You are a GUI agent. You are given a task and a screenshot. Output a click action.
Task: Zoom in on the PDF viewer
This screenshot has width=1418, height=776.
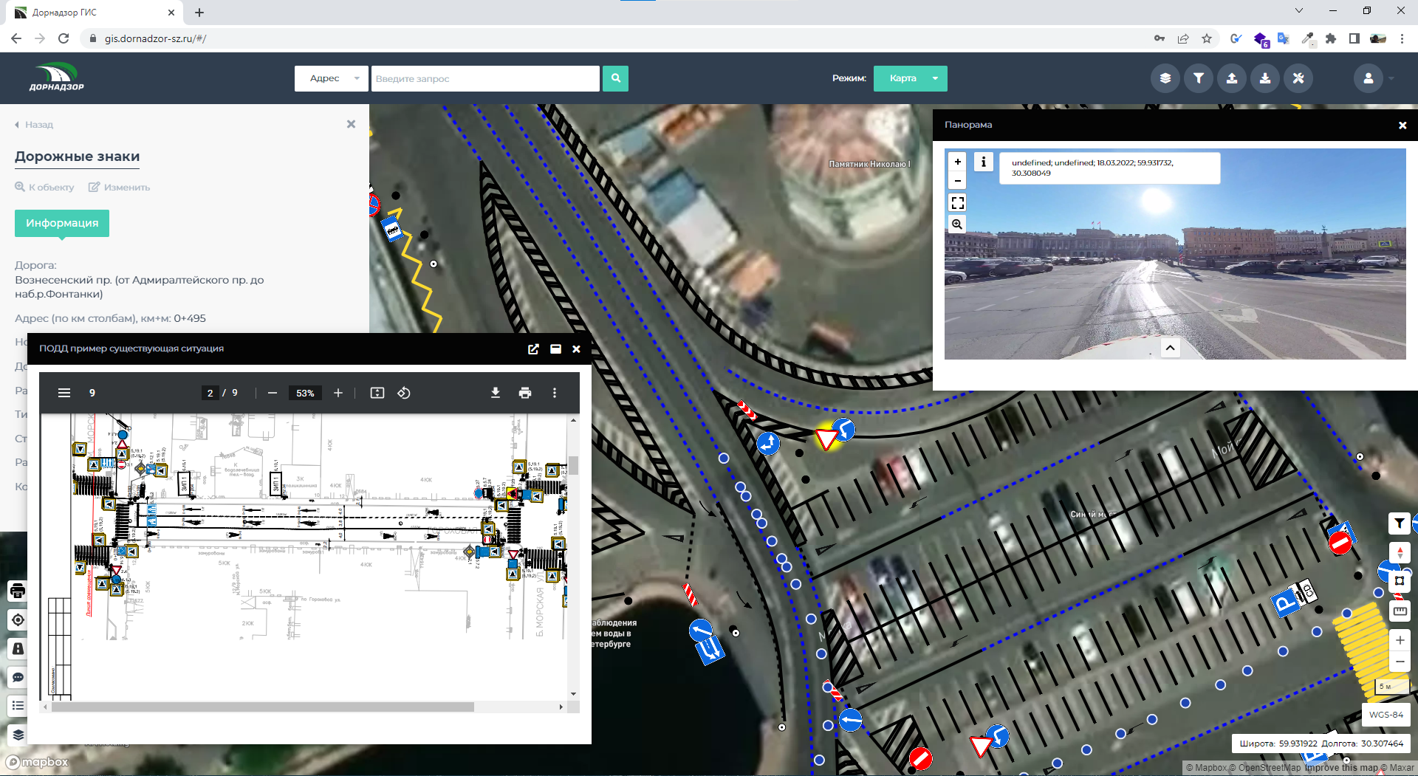[338, 393]
